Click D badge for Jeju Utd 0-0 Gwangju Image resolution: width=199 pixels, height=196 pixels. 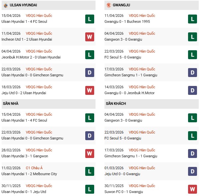(192, 171)
